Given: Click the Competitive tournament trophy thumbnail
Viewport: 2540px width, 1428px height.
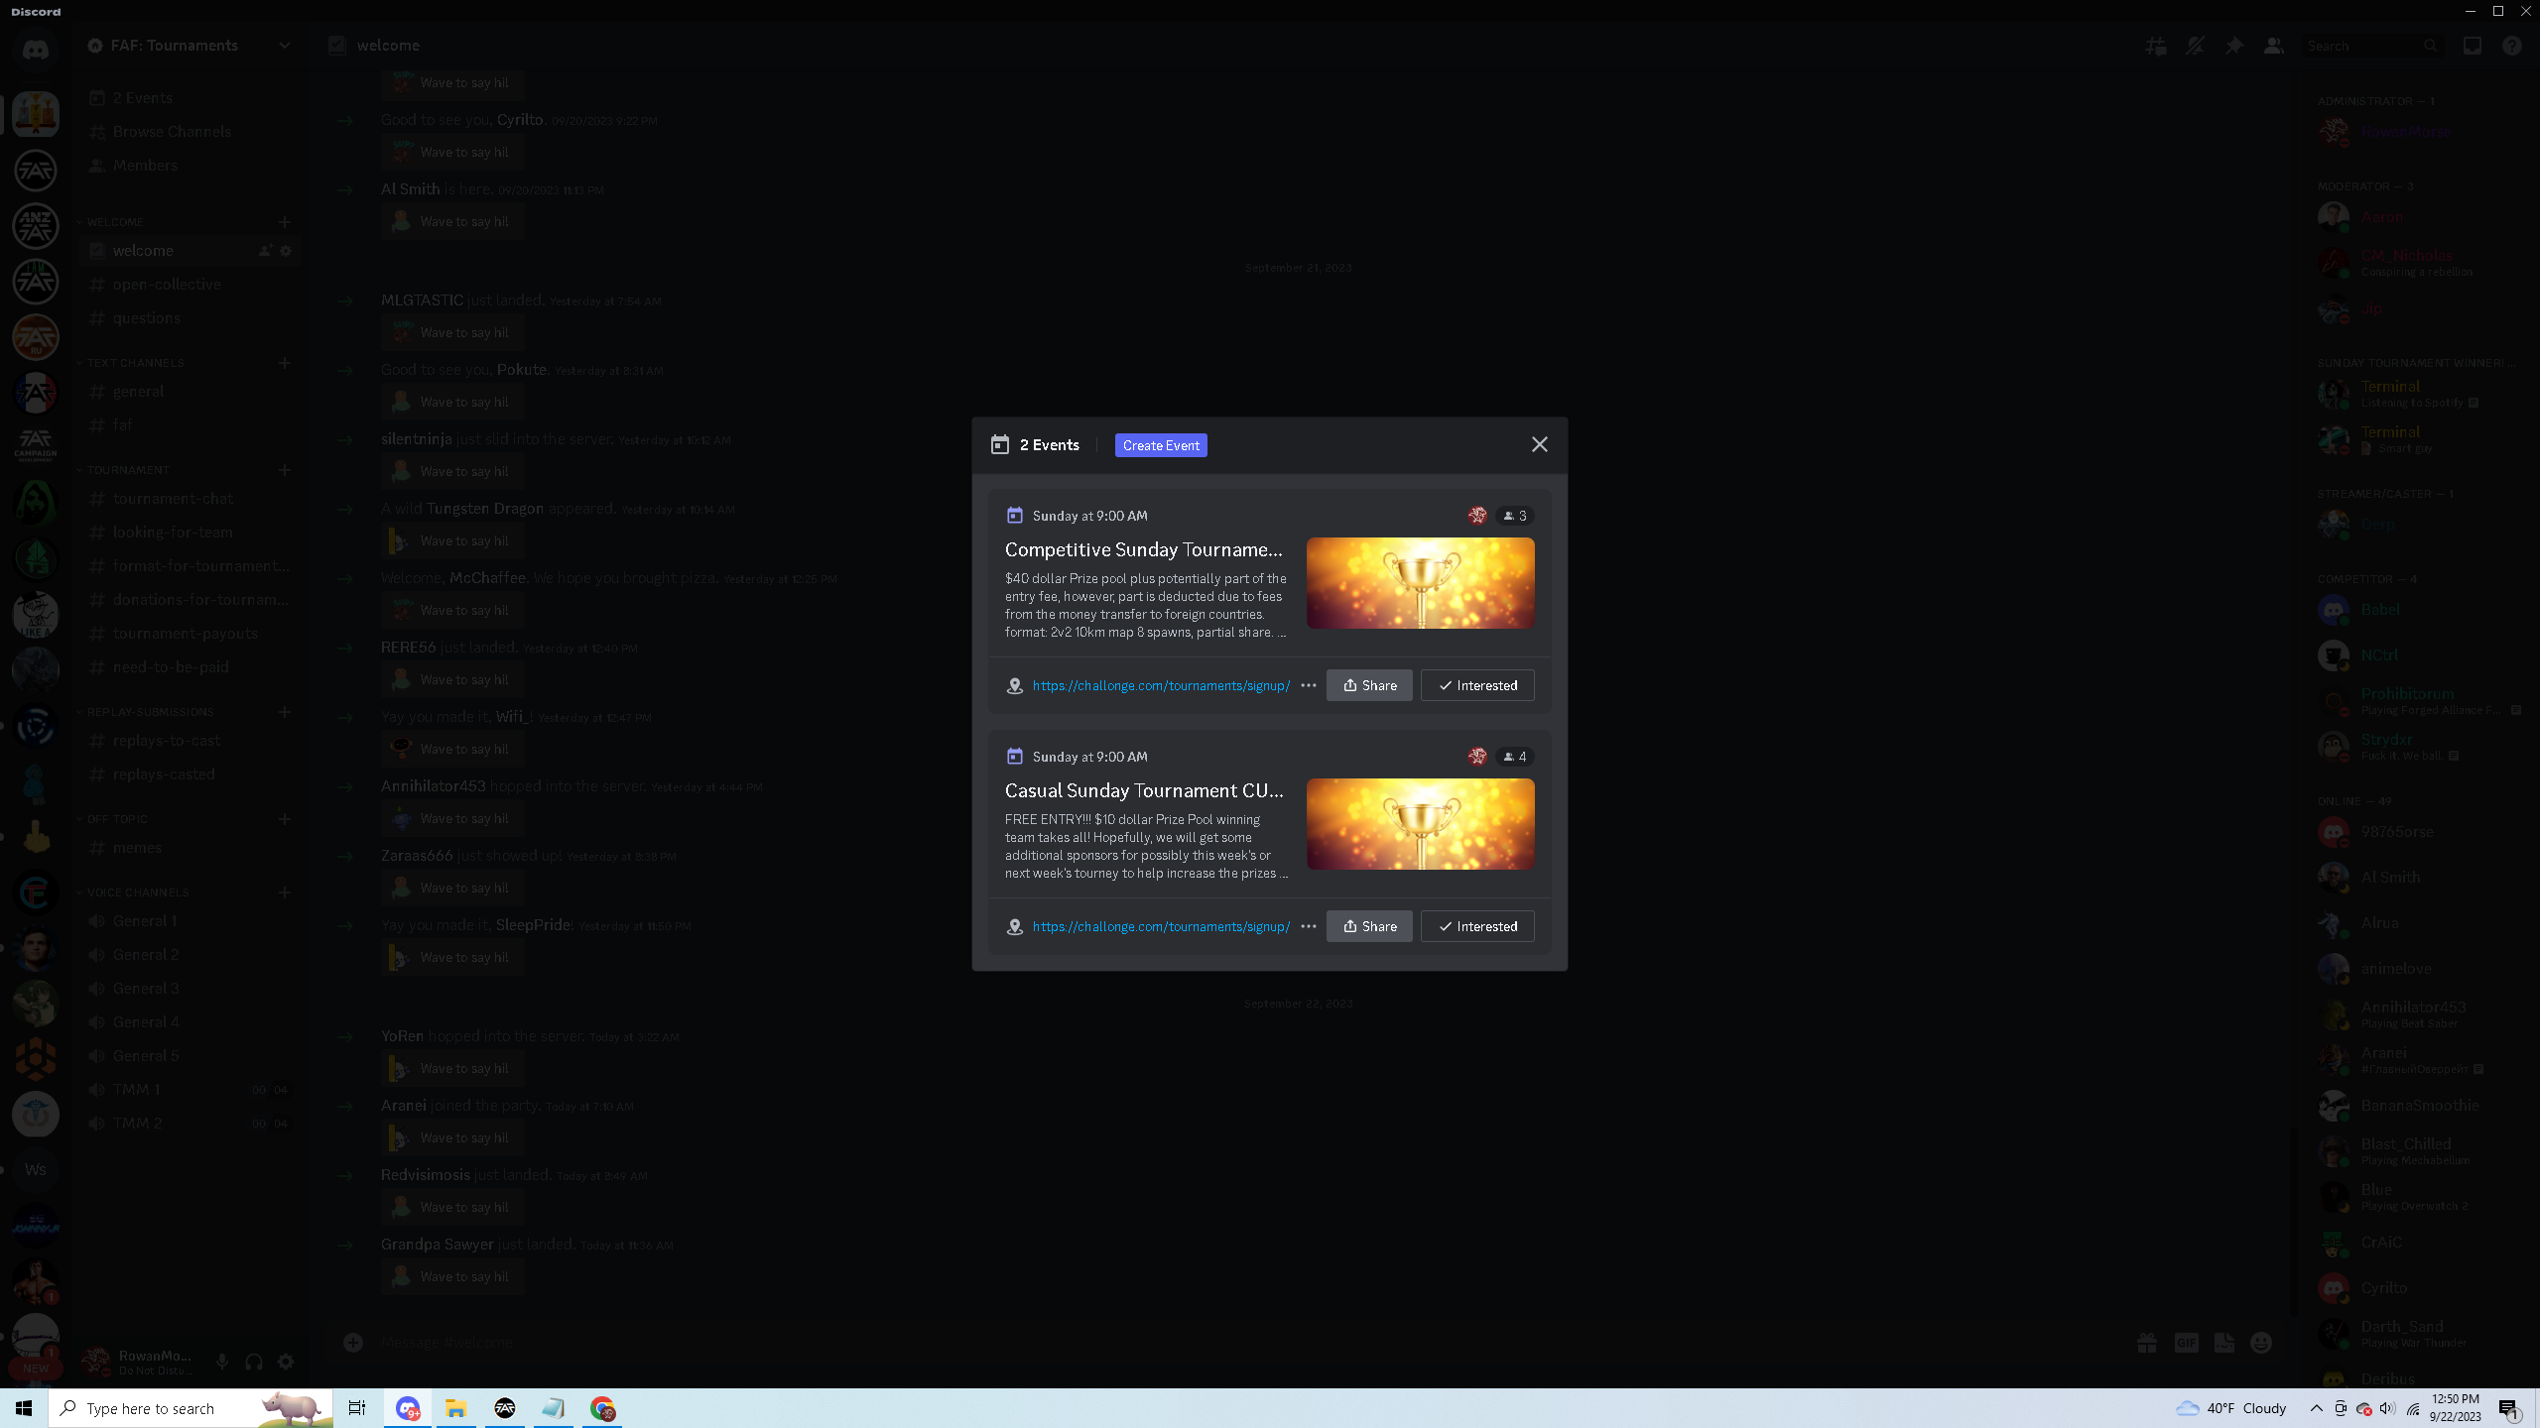Looking at the screenshot, I should tap(1420, 583).
